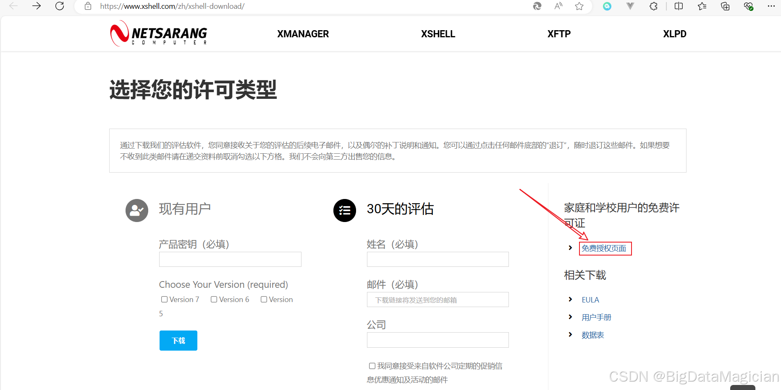Click the URL address bar text
781x390 pixels.
point(172,6)
